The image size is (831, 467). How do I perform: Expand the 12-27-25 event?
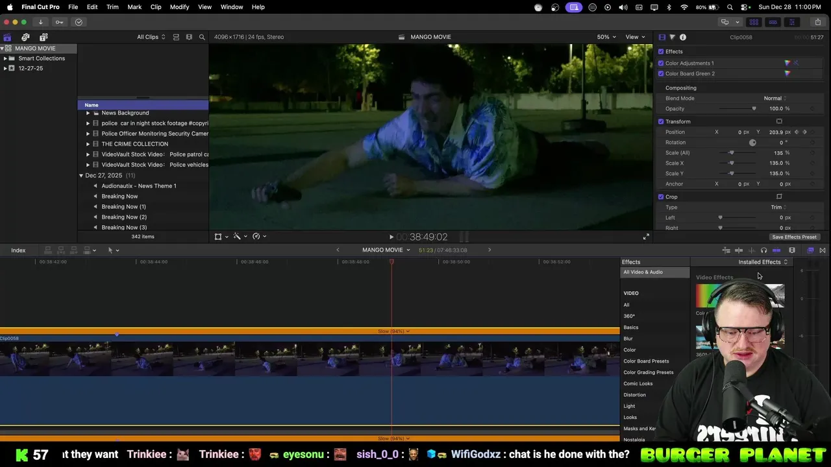tap(5, 68)
